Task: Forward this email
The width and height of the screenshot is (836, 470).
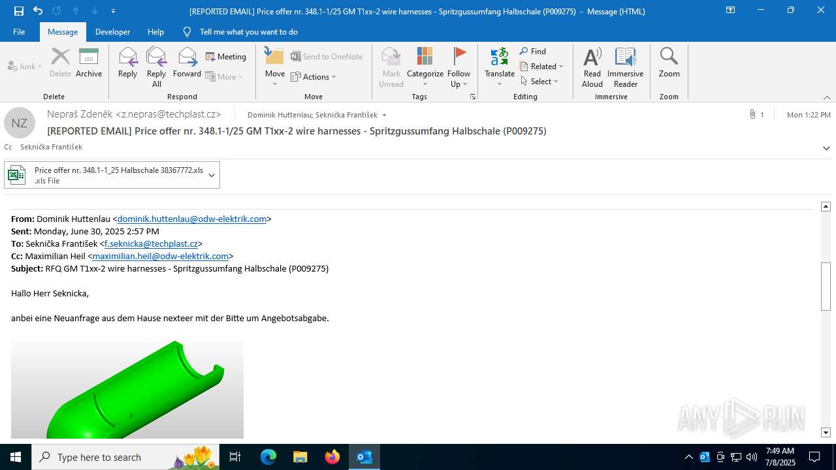Action: pyautogui.click(x=187, y=63)
